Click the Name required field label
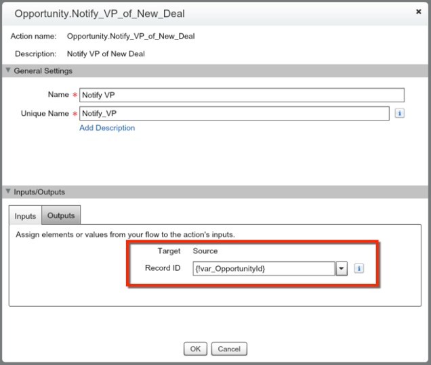Viewport: 431px width, 365px height. (x=58, y=95)
